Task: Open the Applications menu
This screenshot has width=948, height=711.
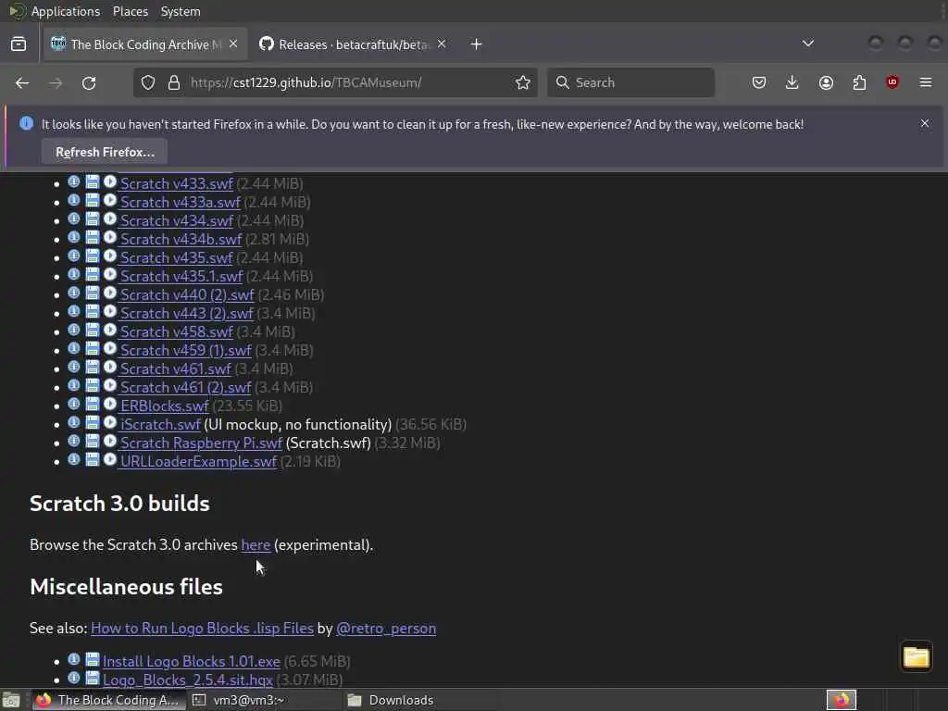Action: (66, 11)
